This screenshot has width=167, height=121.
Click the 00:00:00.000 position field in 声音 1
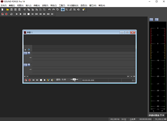pyautogui.click(x=88, y=80)
